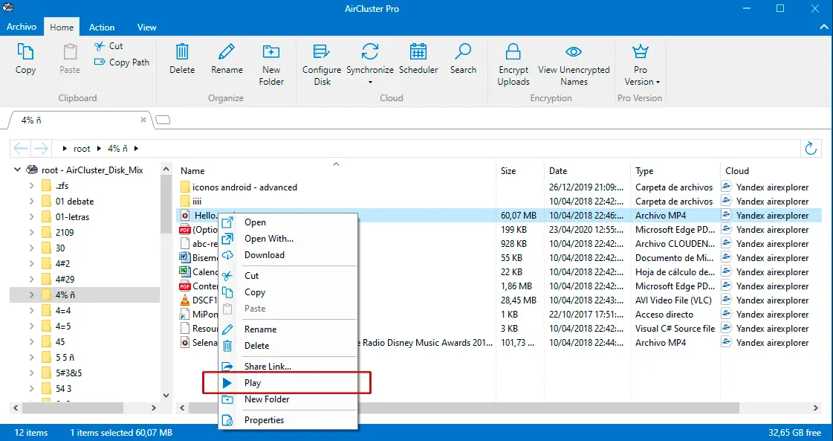The width and height of the screenshot is (833, 441).
Task: Click the folder tree vertical scrollbar
Action: pyautogui.click(x=166, y=205)
